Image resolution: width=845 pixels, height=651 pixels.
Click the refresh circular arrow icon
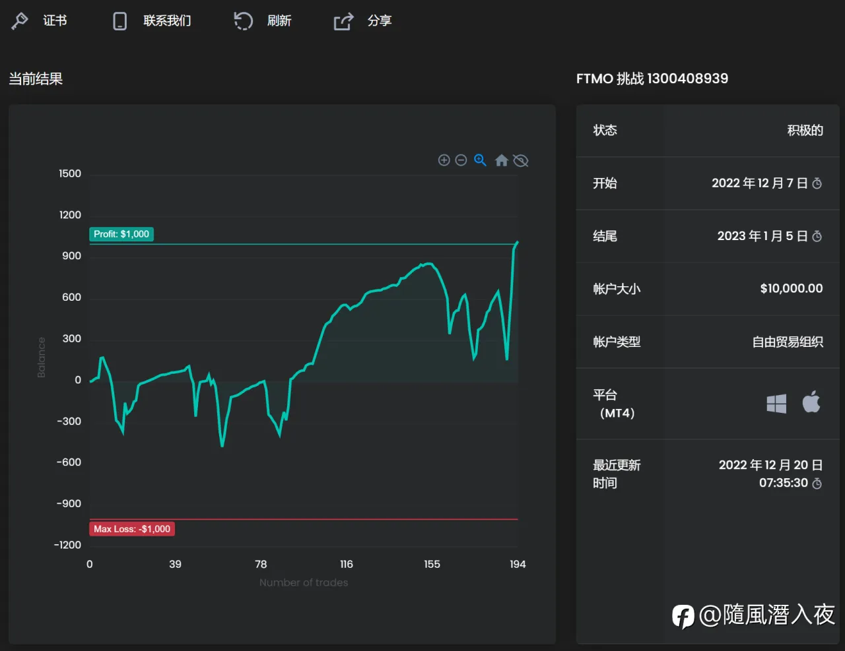(x=243, y=21)
